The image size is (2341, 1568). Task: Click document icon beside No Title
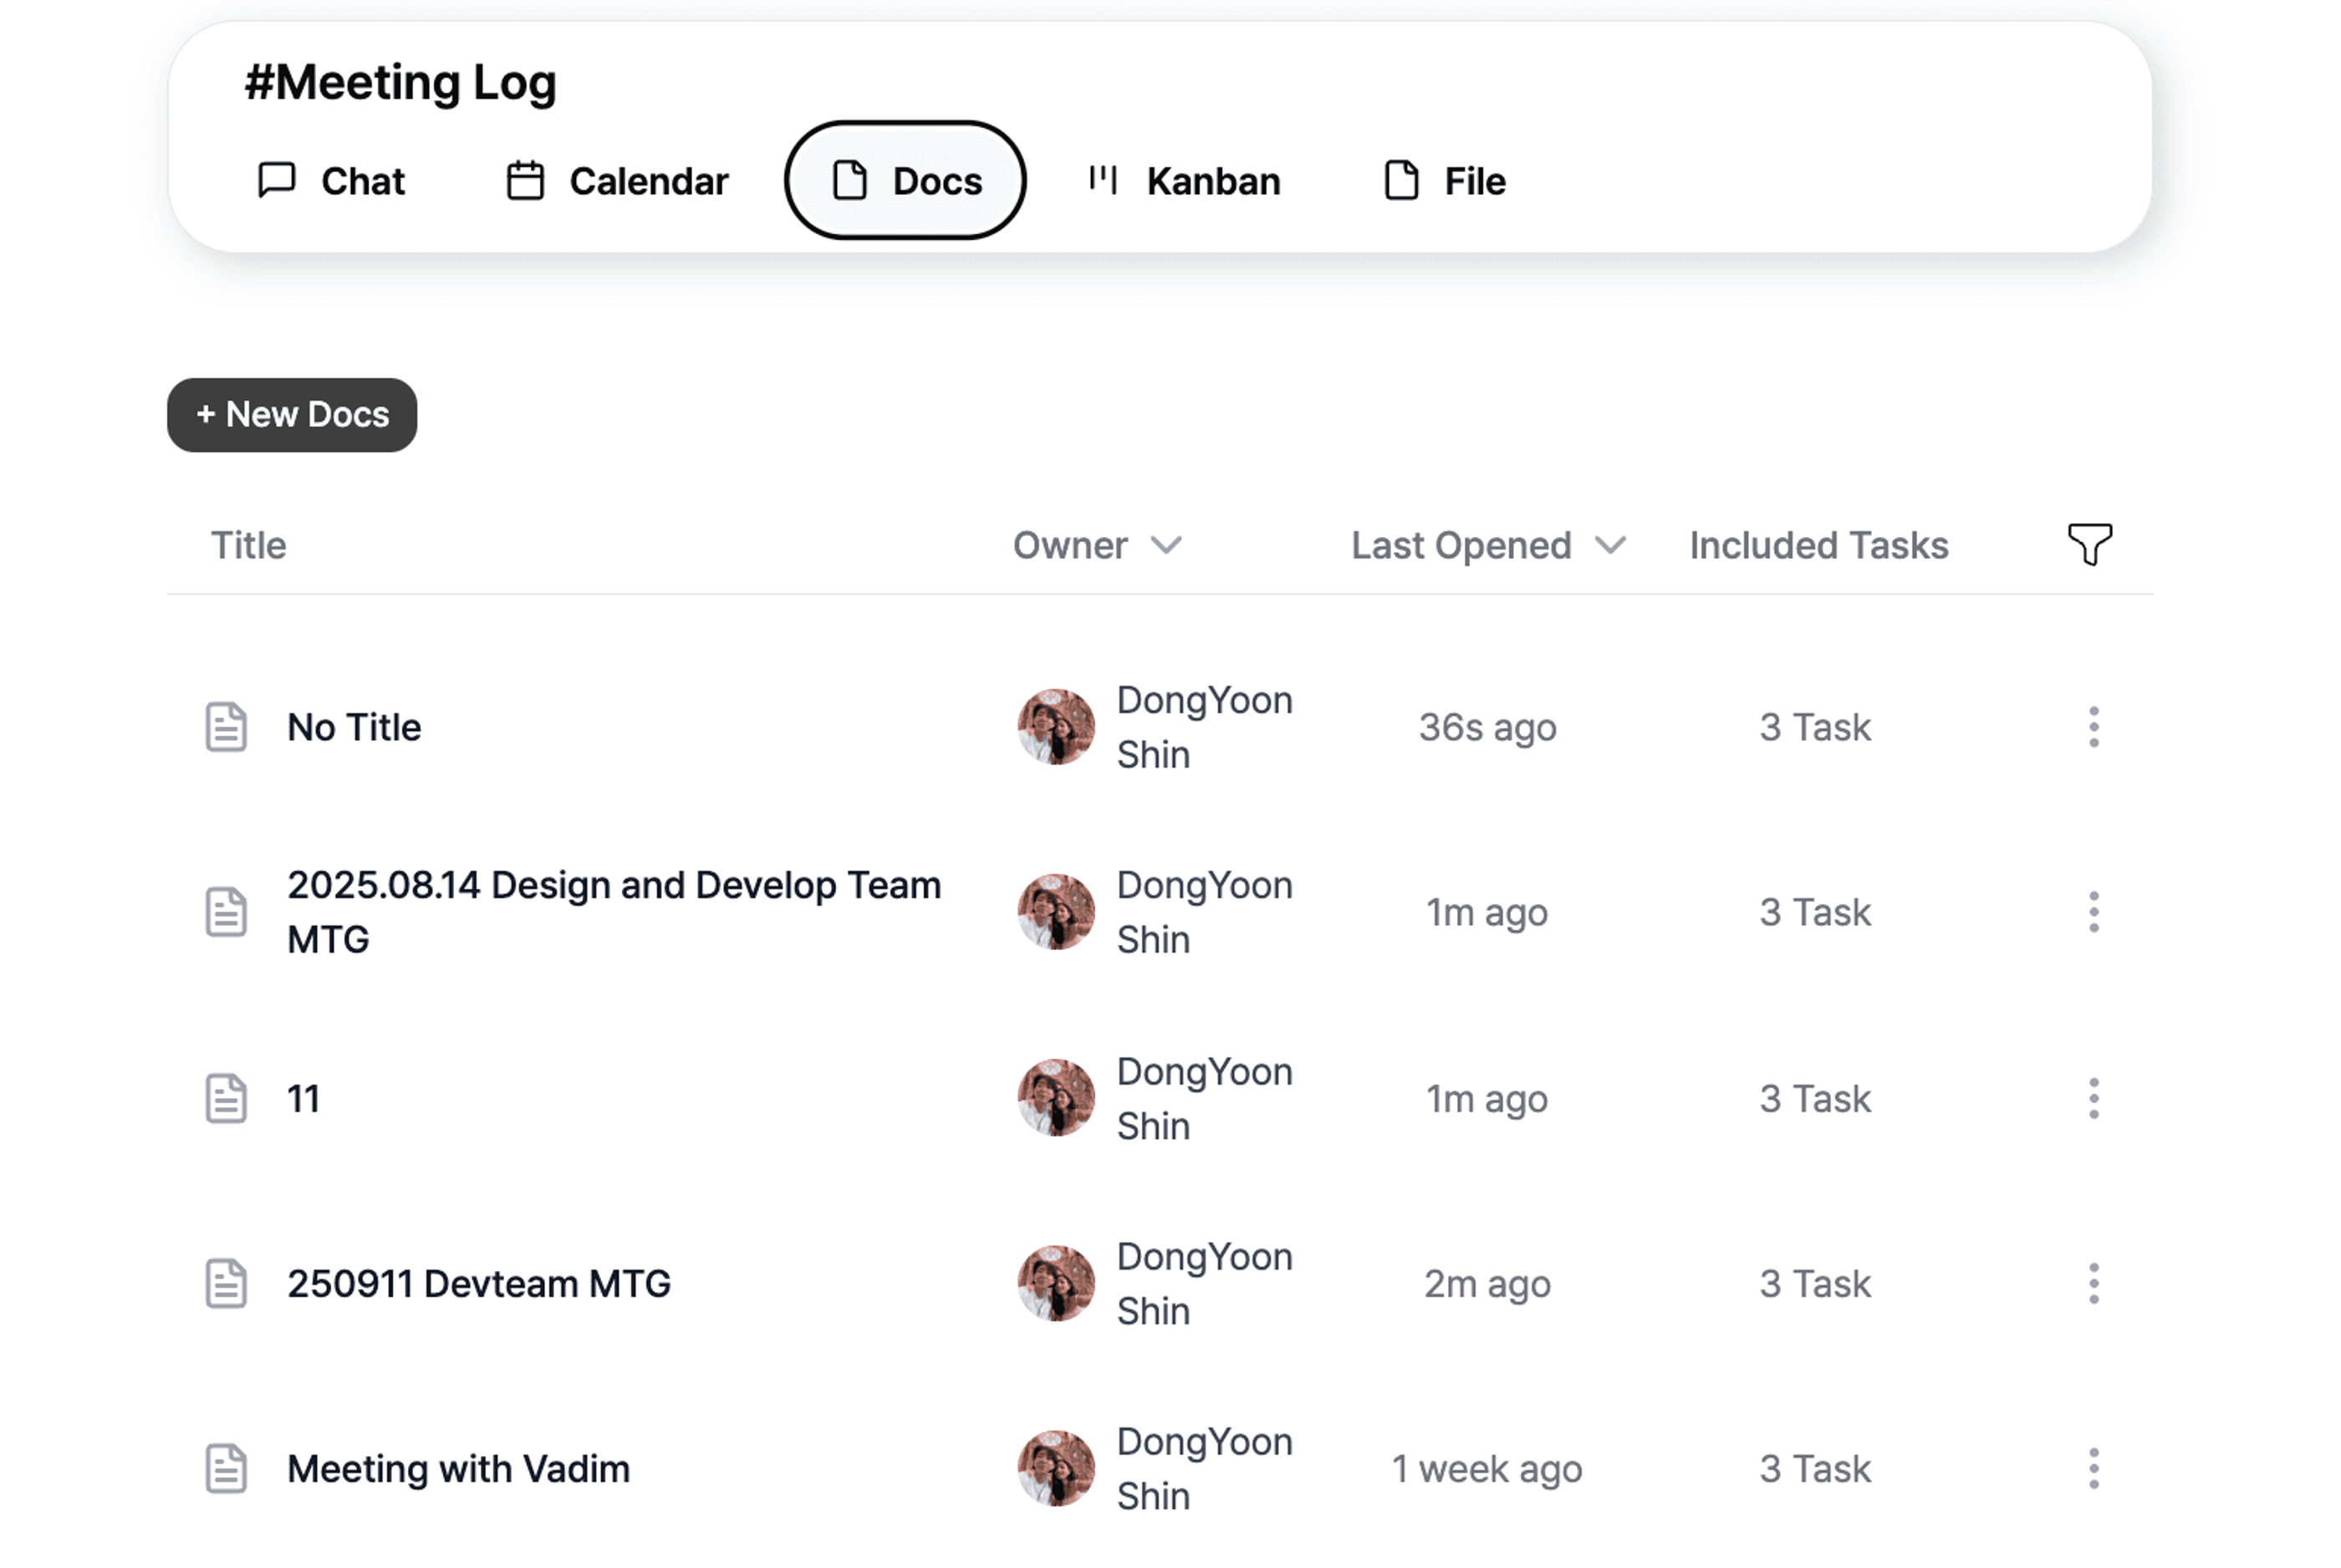tap(226, 727)
